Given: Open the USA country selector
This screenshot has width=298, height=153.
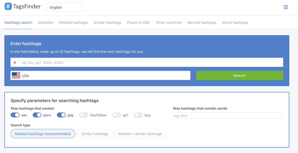Looking at the screenshot, I should tap(100, 75).
